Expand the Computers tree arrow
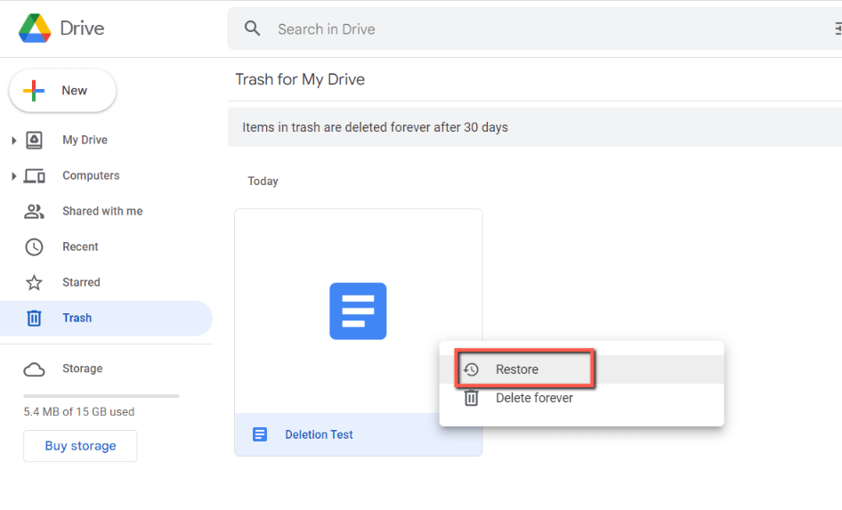Viewport: 842px width, 510px height. 14,176
